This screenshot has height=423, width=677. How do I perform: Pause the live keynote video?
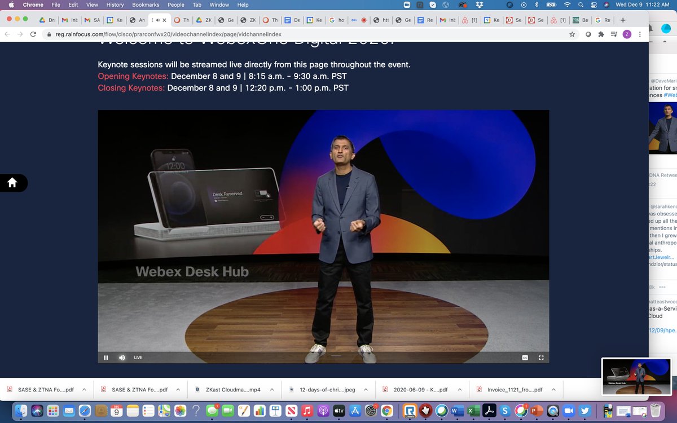tap(105, 357)
